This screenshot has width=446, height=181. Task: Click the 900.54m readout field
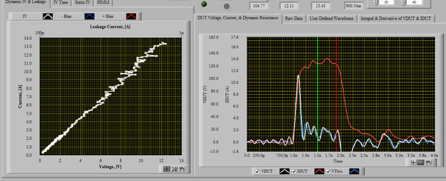click(x=353, y=6)
